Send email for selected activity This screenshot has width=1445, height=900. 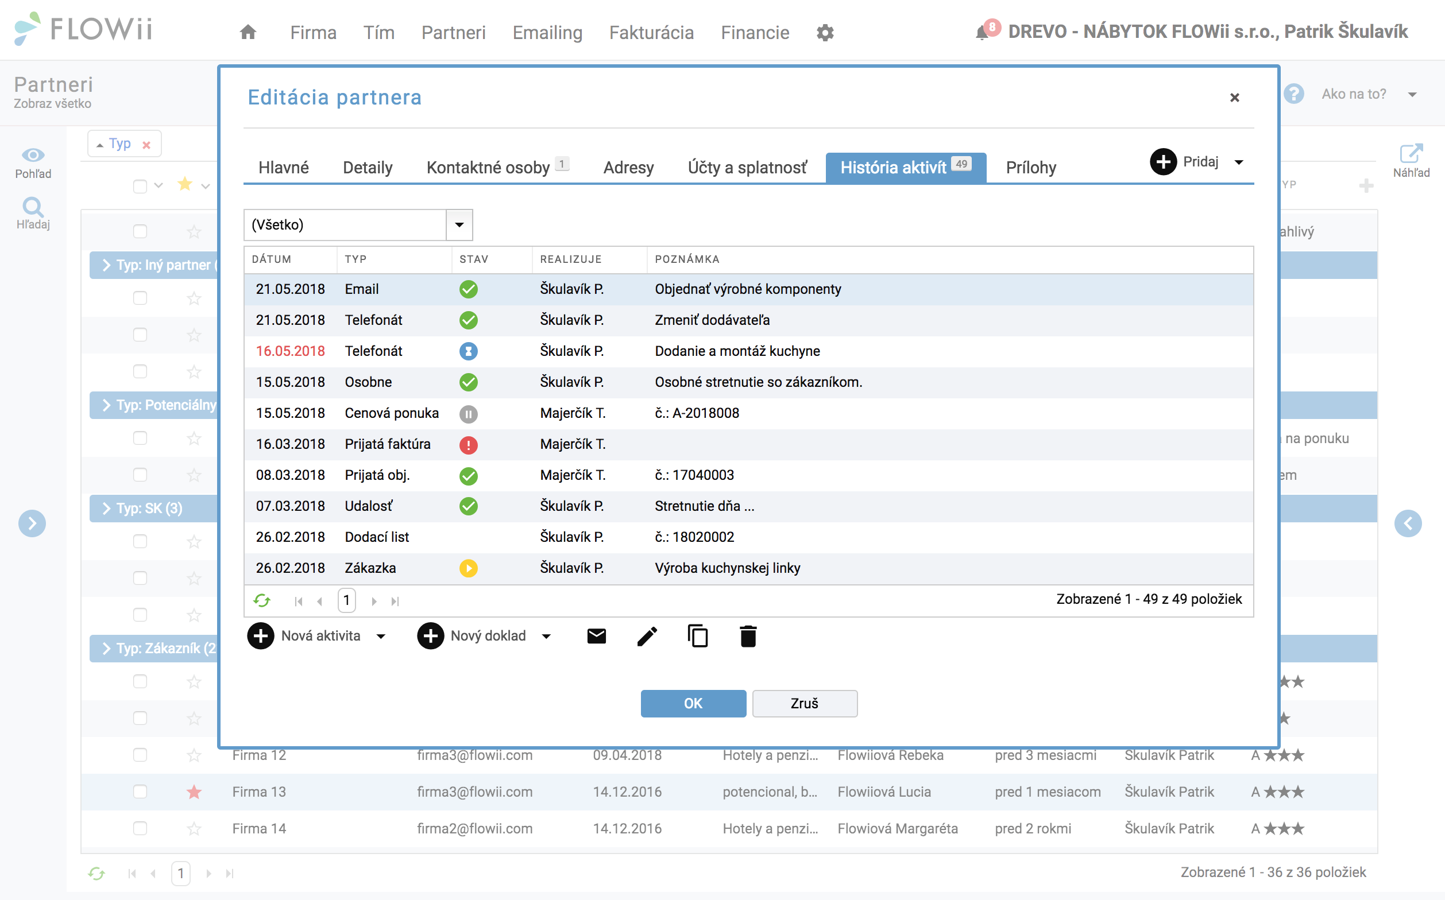(x=596, y=636)
